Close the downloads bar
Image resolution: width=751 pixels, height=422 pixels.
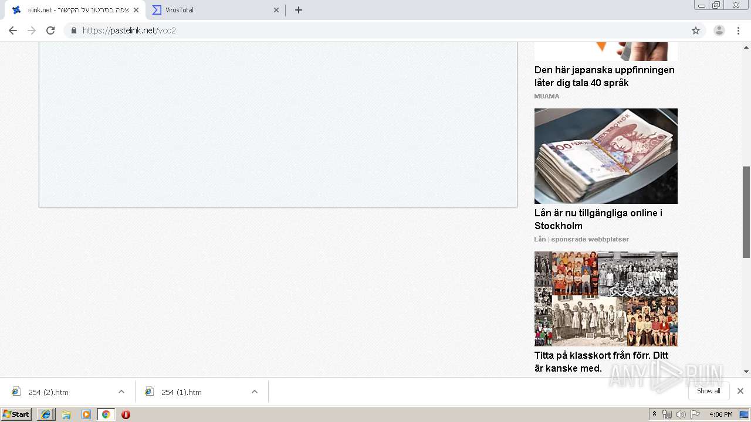(x=740, y=391)
